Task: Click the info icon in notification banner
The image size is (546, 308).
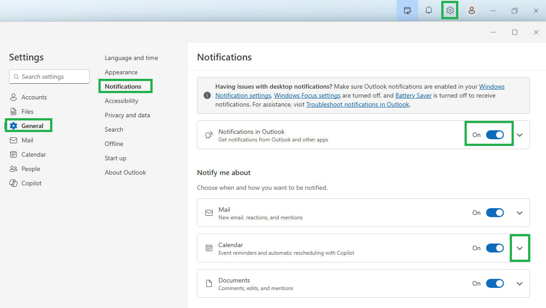Action: (x=207, y=95)
